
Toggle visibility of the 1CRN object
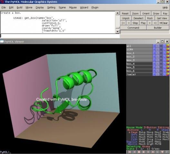pyautogui.click(x=139, y=50)
